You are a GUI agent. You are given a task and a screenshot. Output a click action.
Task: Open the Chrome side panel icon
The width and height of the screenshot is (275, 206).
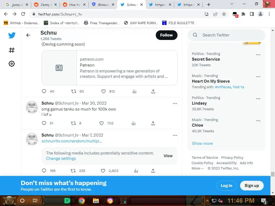pos(252,14)
